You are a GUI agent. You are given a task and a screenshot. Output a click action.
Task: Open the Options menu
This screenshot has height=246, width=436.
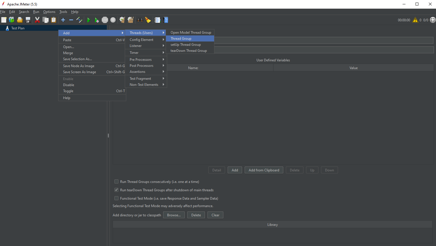click(x=49, y=12)
